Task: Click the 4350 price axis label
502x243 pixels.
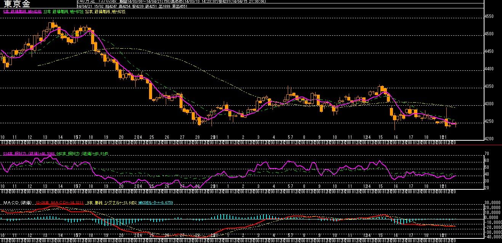Action: (x=489, y=87)
